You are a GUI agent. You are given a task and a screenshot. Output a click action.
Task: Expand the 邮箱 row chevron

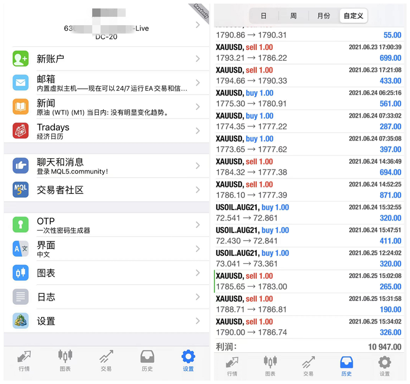pos(198,82)
